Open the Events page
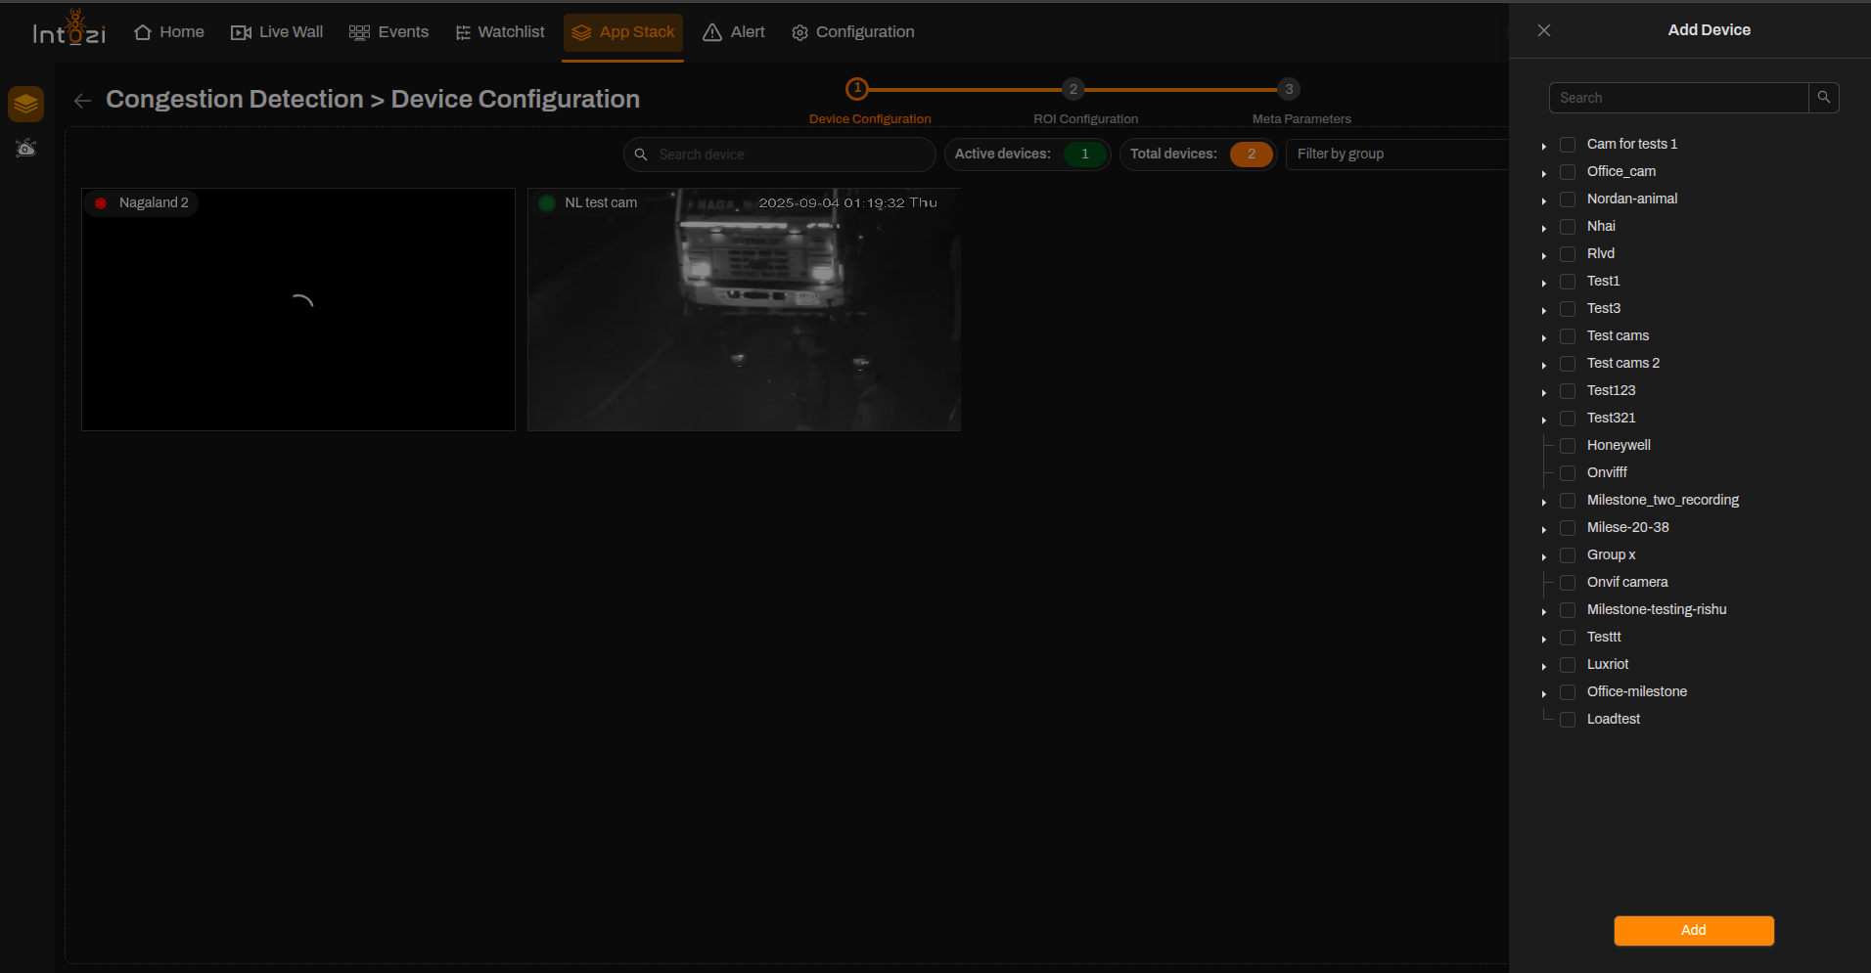The width and height of the screenshot is (1871, 973). [388, 32]
